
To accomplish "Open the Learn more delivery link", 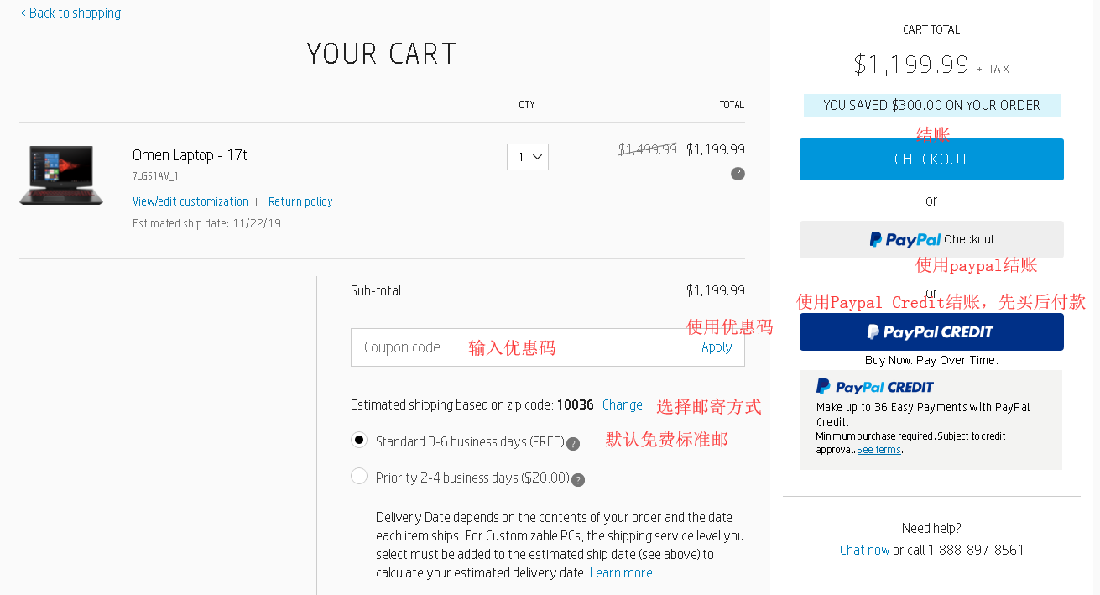I will 621,572.
